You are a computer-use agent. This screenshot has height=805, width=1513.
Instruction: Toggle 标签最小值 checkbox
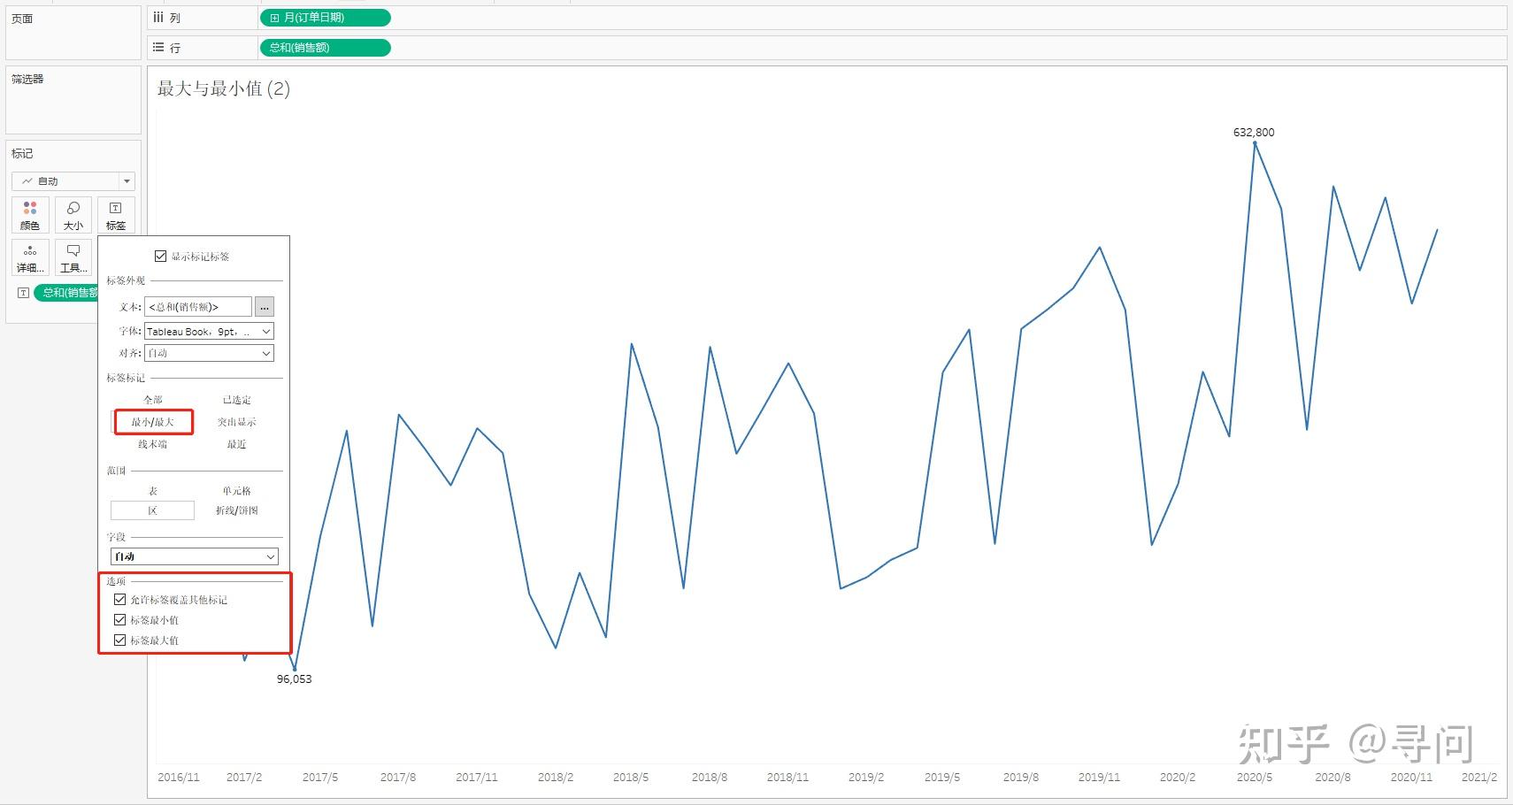[120, 620]
